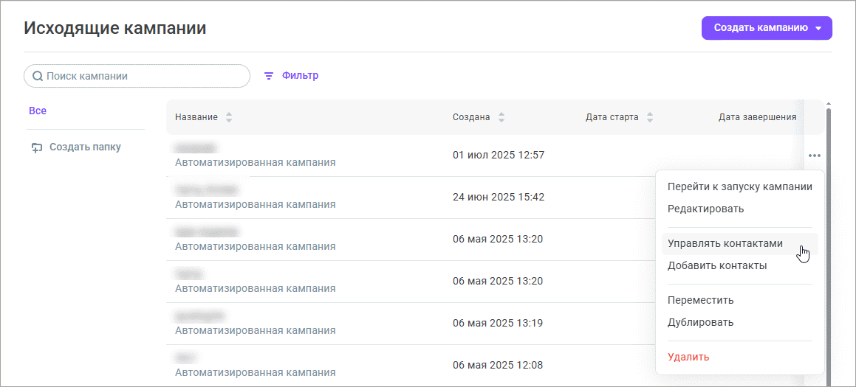Click the red Удалить option
Viewport: 856px width, 387px height.
[x=688, y=357]
